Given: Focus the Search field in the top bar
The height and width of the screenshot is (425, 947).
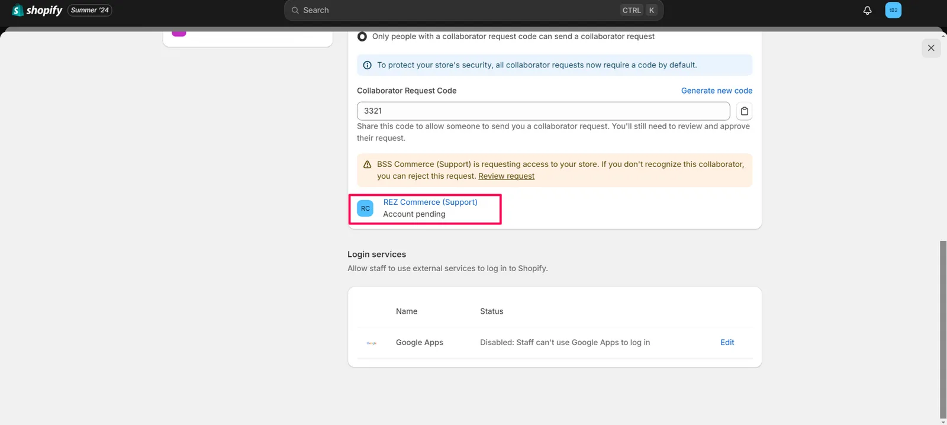Looking at the screenshot, I should [x=474, y=10].
